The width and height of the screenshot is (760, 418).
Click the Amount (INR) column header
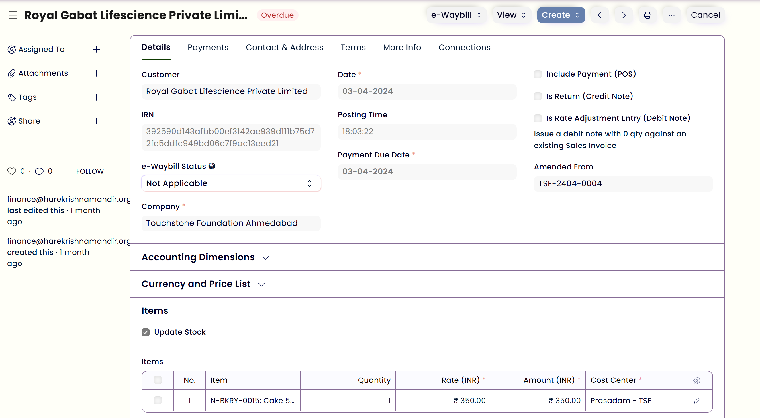(538, 380)
